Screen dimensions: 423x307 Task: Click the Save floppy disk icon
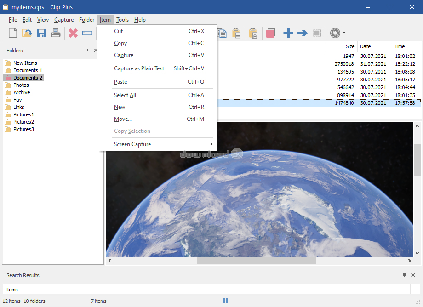(x=41, y=33)
